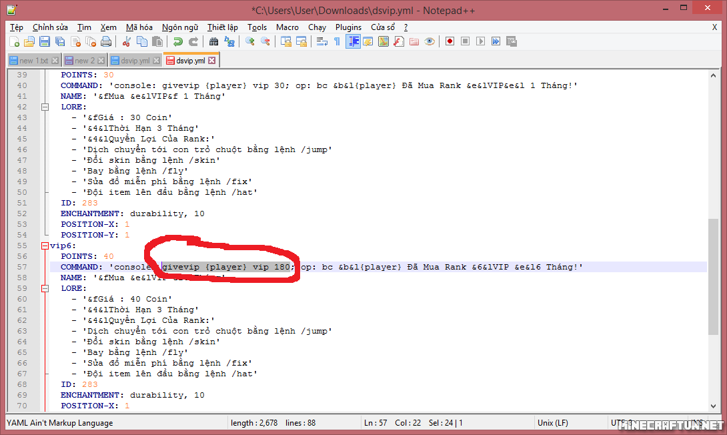Open the Ngôn ngữ menu
727x435 pixels.
click(180, 27)
